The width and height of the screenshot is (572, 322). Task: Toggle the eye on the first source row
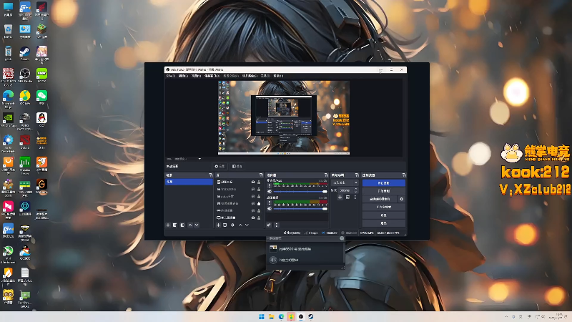253,182
